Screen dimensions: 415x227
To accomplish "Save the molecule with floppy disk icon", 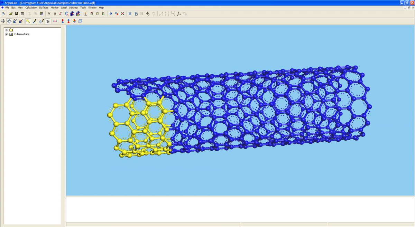I will pyautogui.click(x=16, y=14).
